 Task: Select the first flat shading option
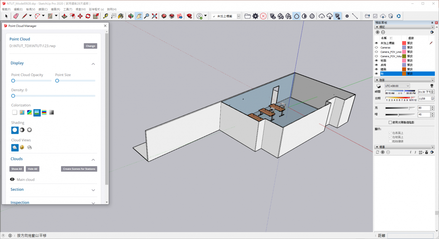pos(15,130)
